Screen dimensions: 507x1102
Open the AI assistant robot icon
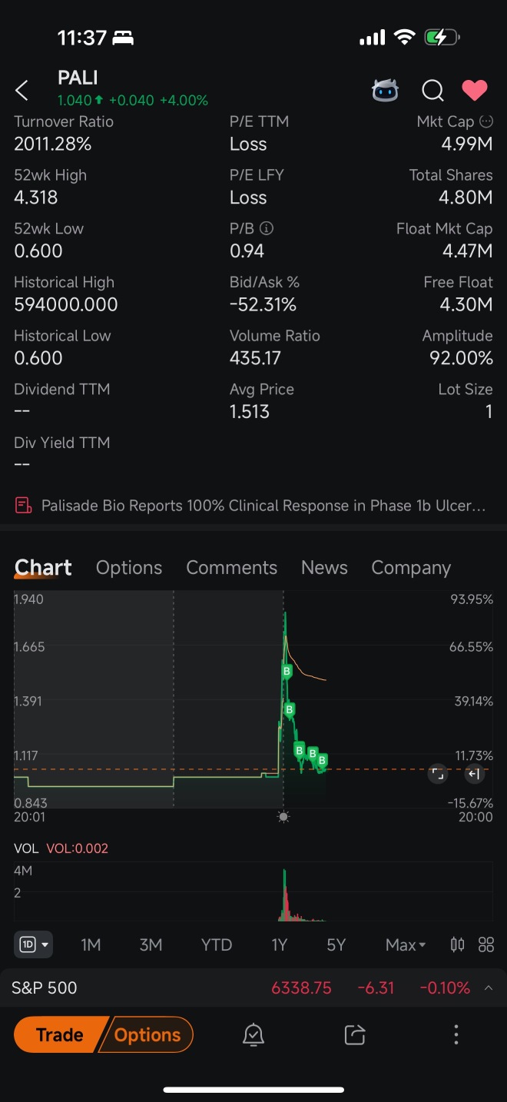386,91
